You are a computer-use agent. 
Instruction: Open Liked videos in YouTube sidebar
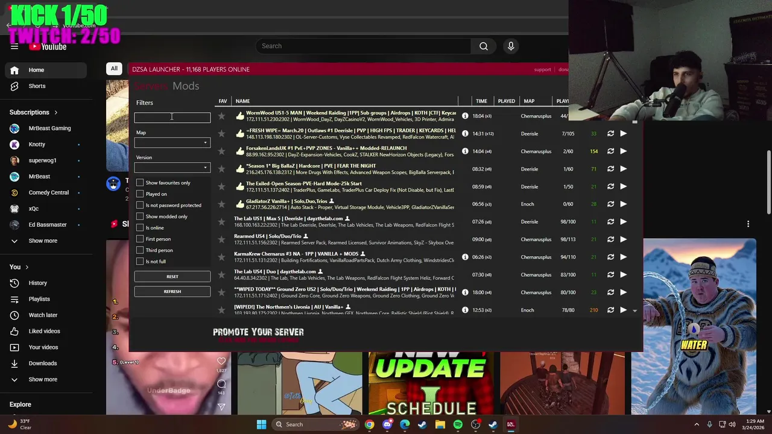46,331
